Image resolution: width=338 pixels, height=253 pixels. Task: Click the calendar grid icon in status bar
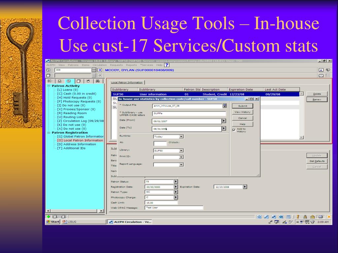(x=288, y=217)
